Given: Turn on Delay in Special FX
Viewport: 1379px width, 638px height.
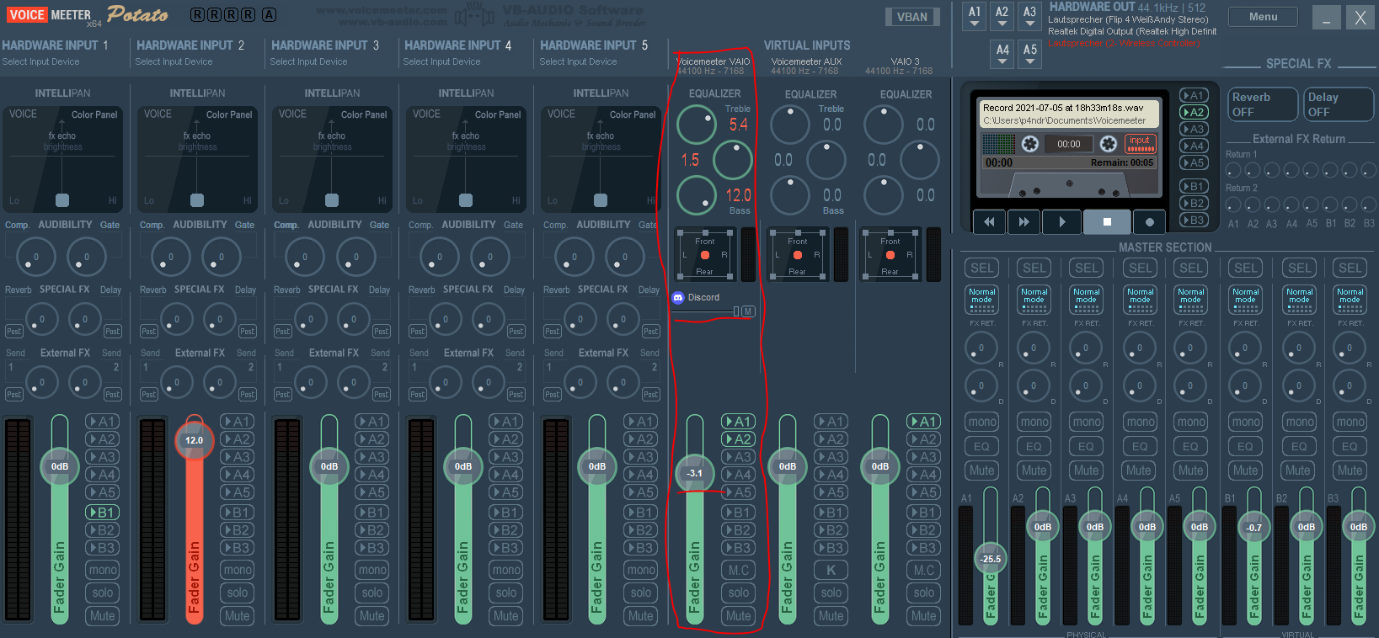Looking at the screenshot, I should tap(1339, 104).
